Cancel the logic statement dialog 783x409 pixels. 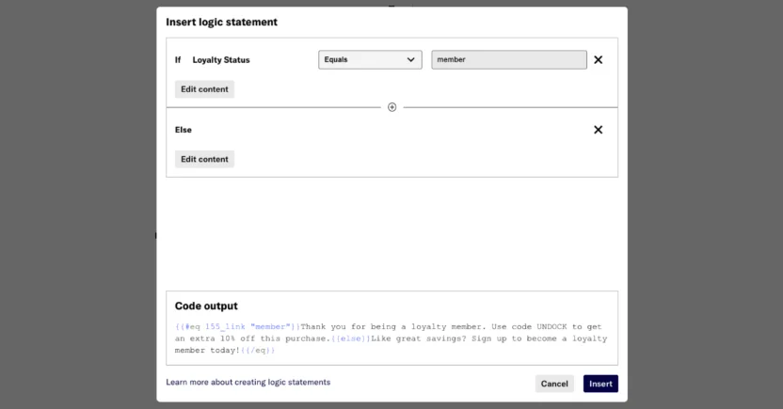click(x=554, y=384)
